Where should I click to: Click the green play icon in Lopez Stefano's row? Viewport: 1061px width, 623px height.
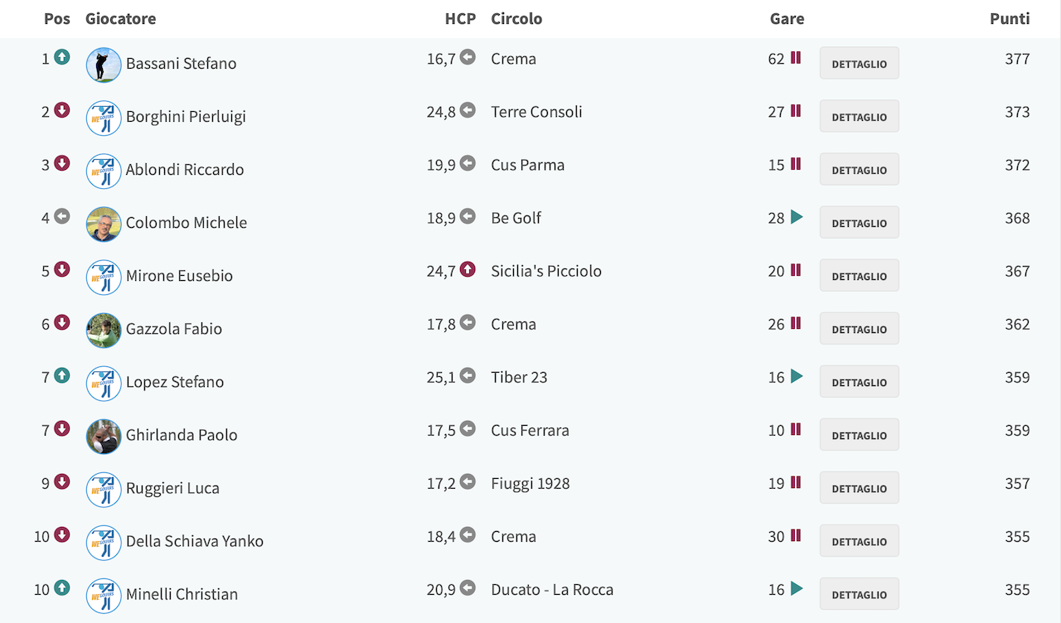[x=797, y=376]
